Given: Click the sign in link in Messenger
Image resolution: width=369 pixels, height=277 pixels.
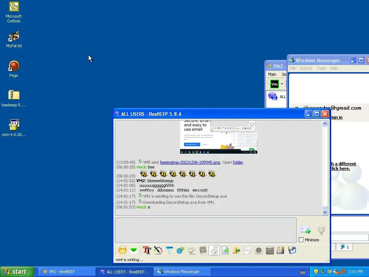Looking at the screenshot, I should (337, 117).
